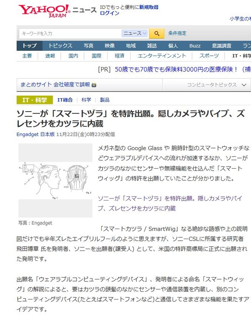This screenshot has height=315, width=251.
Task: Go to the 個人 tab
Action: pos(173,46)
